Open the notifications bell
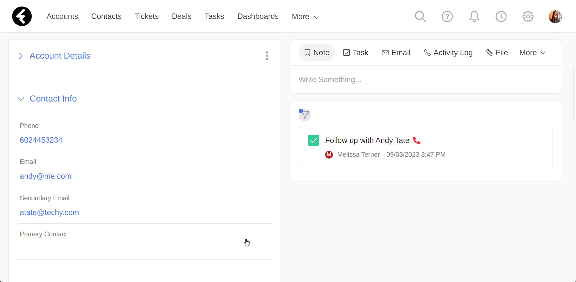Viewport: 576px width, 282px height. (474, 16)
